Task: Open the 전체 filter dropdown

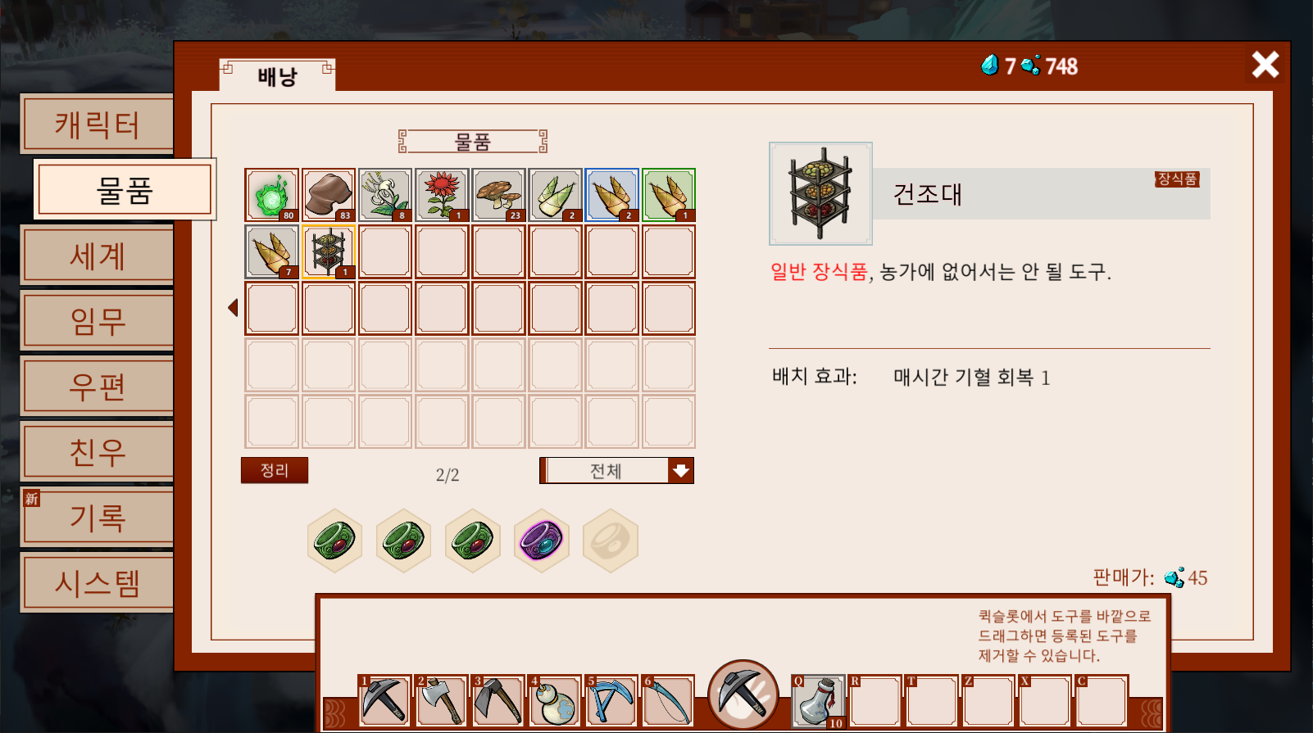Action: click(616, 471)
